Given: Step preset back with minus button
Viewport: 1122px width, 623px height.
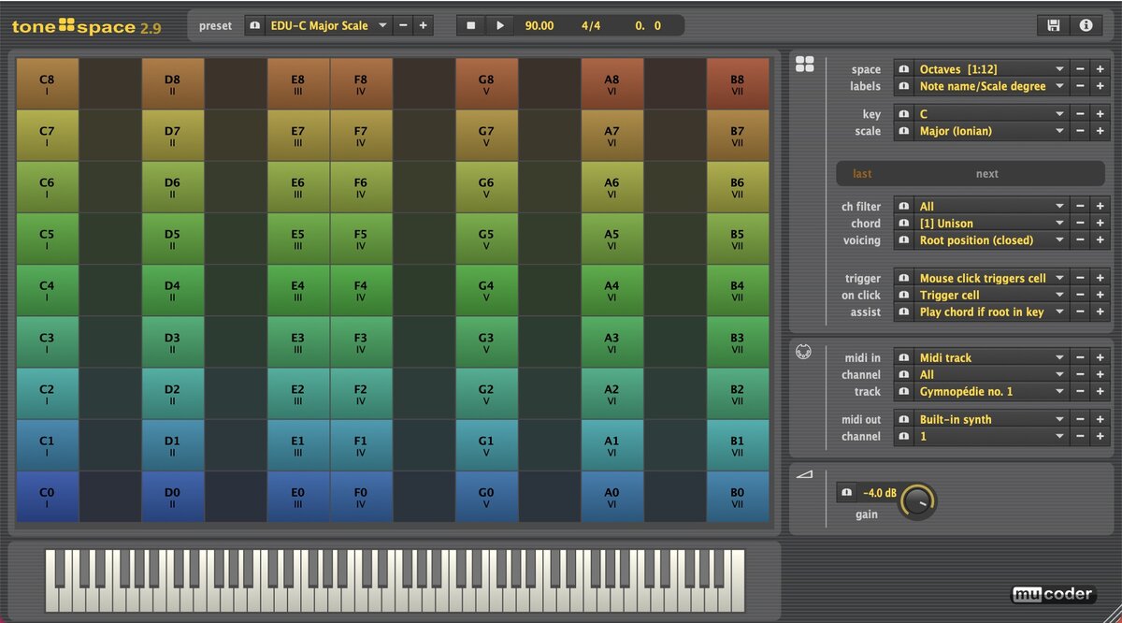Looking at the screenshot, I should (403, 25).
